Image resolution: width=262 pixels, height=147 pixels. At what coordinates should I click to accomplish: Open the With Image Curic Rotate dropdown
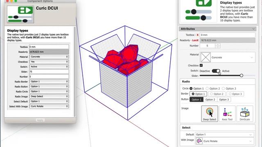point(224,141)
